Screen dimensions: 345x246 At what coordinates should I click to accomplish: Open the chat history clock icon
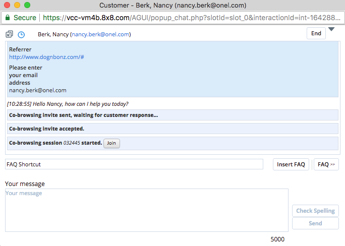click(21, 34)
